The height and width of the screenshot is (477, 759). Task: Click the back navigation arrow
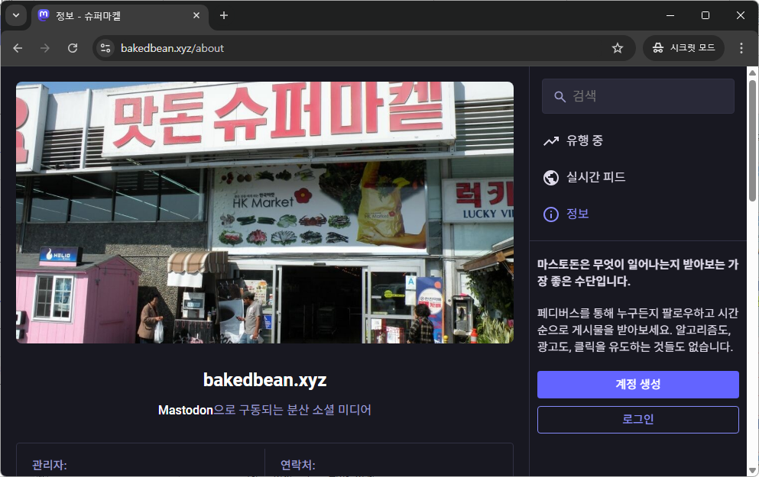tap(18, 48)
